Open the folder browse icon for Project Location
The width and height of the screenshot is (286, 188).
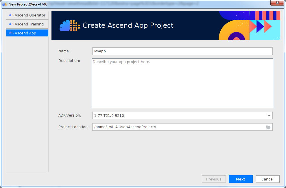tap(268, 127)
